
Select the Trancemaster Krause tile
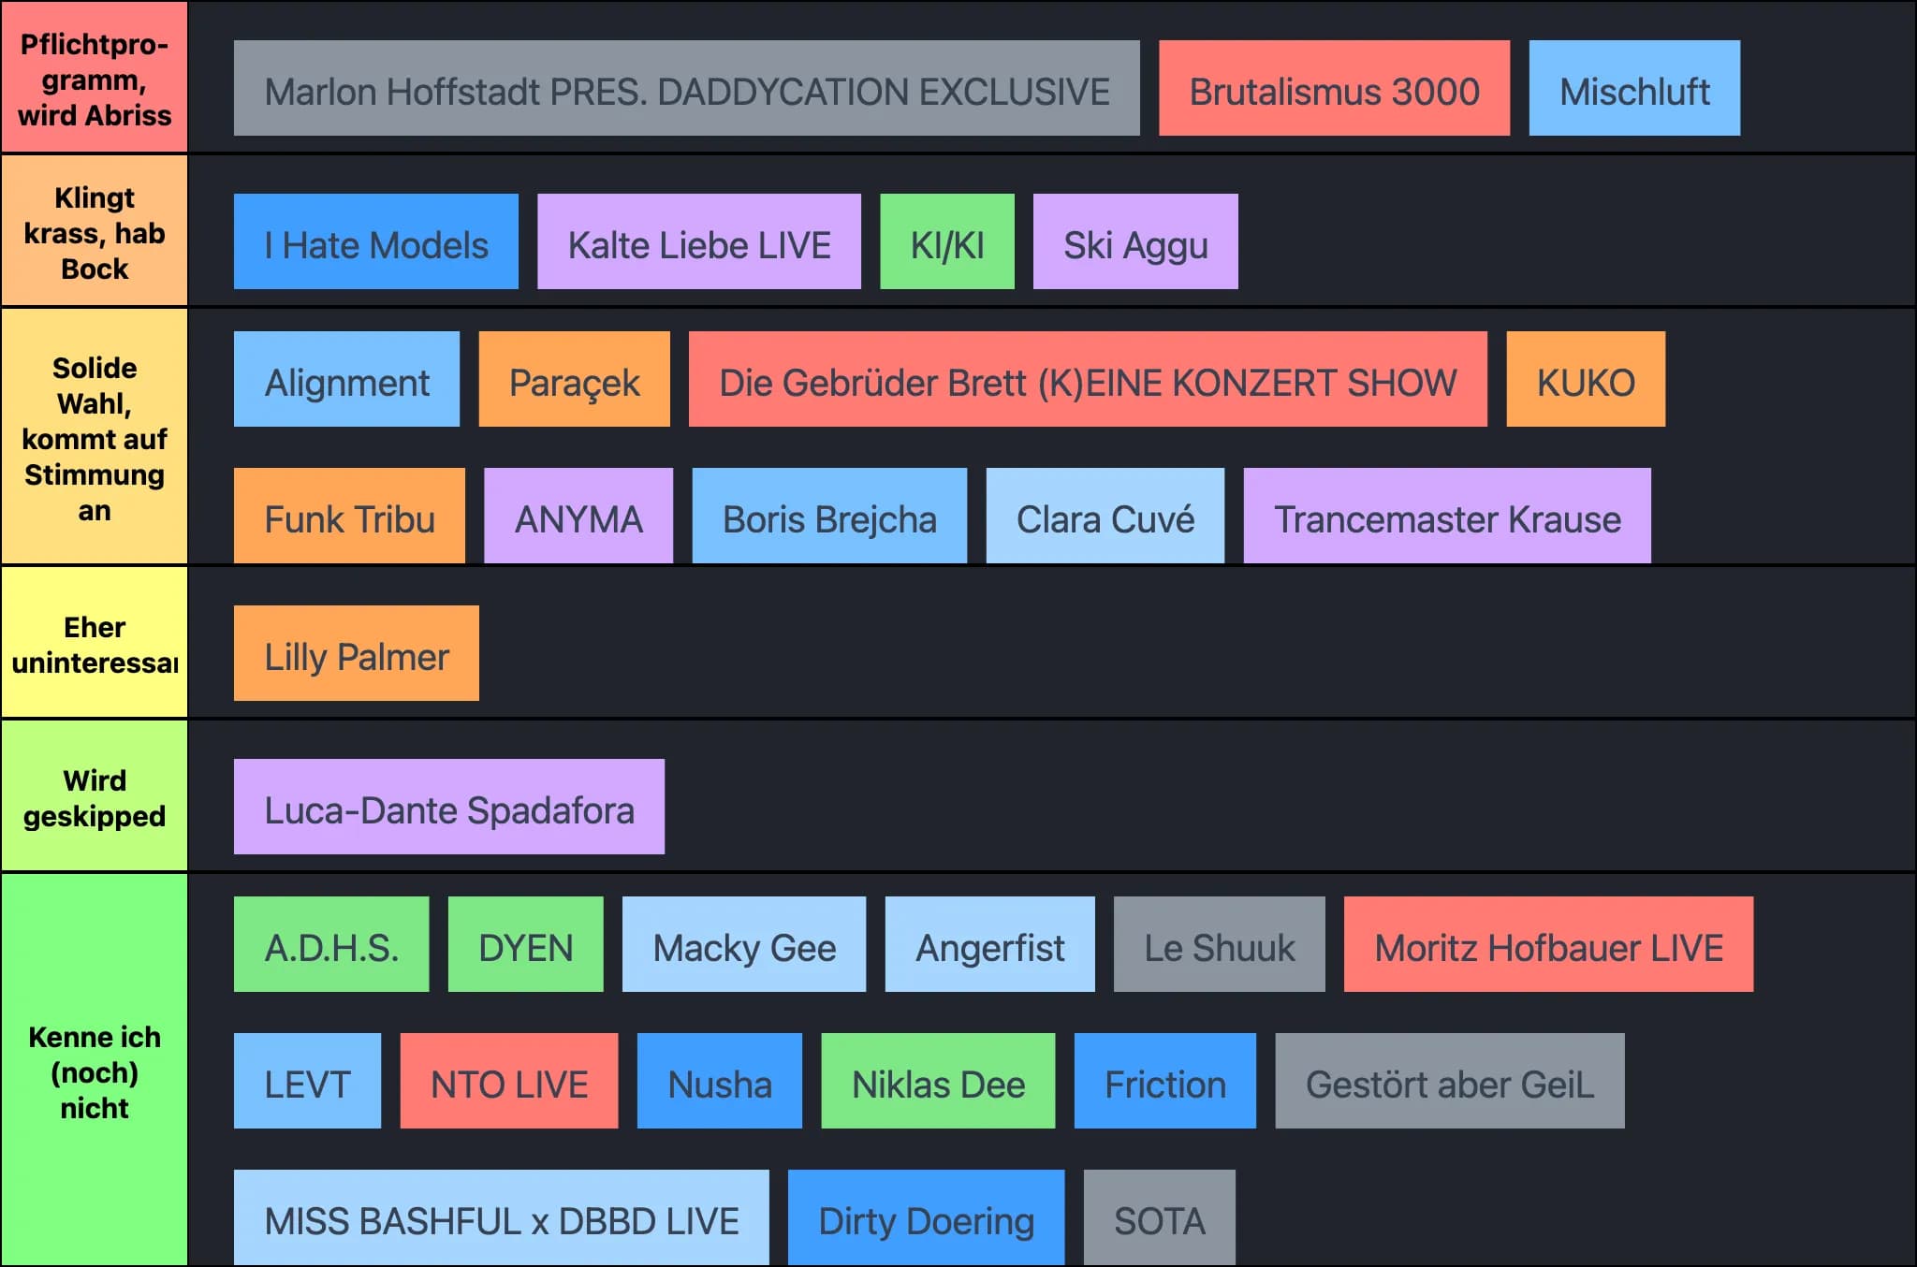(x=1446, y=517)
